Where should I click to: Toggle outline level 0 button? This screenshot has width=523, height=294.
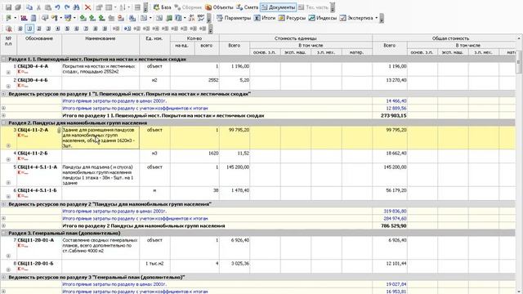[20, 29]
